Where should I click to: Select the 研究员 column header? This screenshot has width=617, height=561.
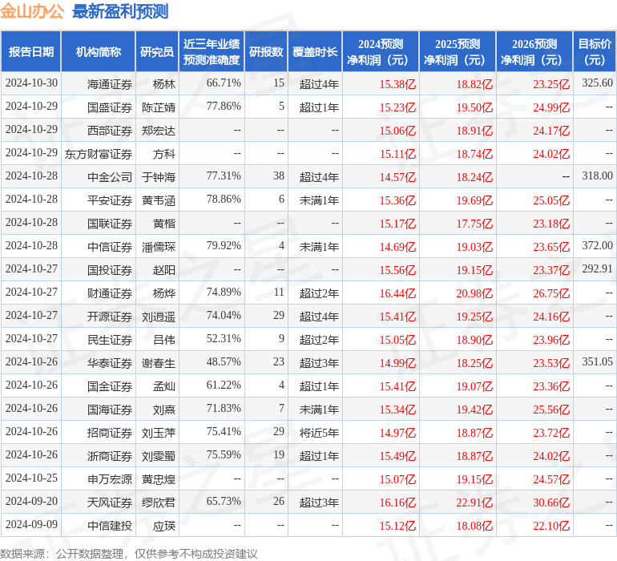point(157,51)
